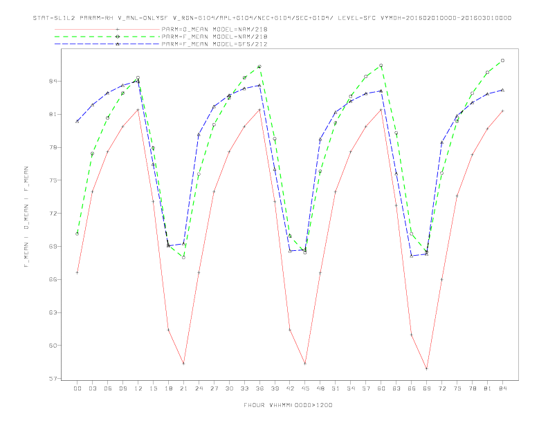
Task: Click the blue dashed line sample in legend
Action: [107, 44]
